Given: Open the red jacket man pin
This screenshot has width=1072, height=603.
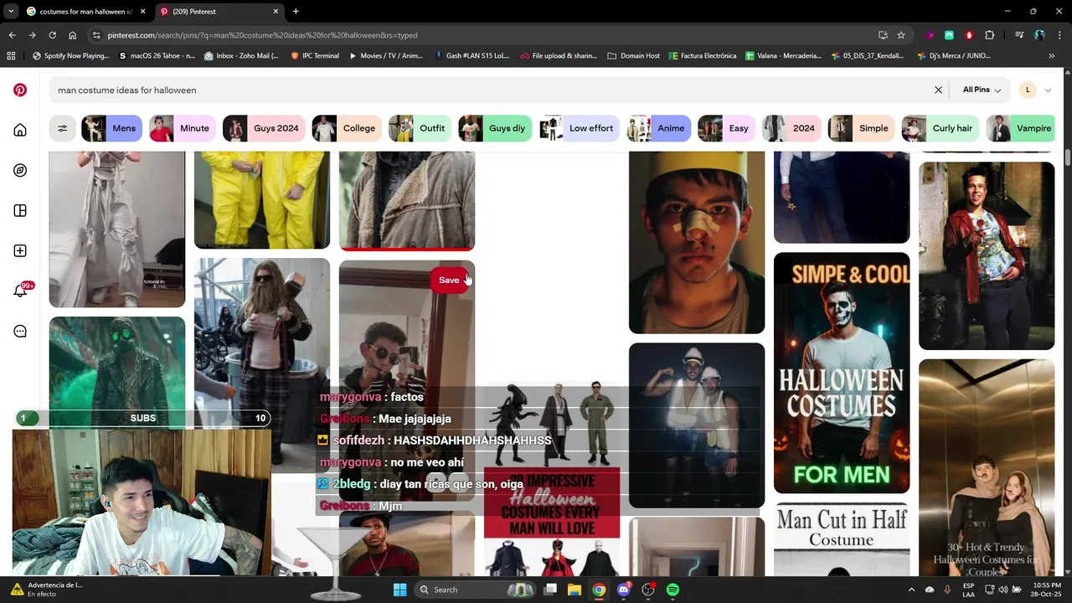Looking at the screenshot, I should [987, 255].
